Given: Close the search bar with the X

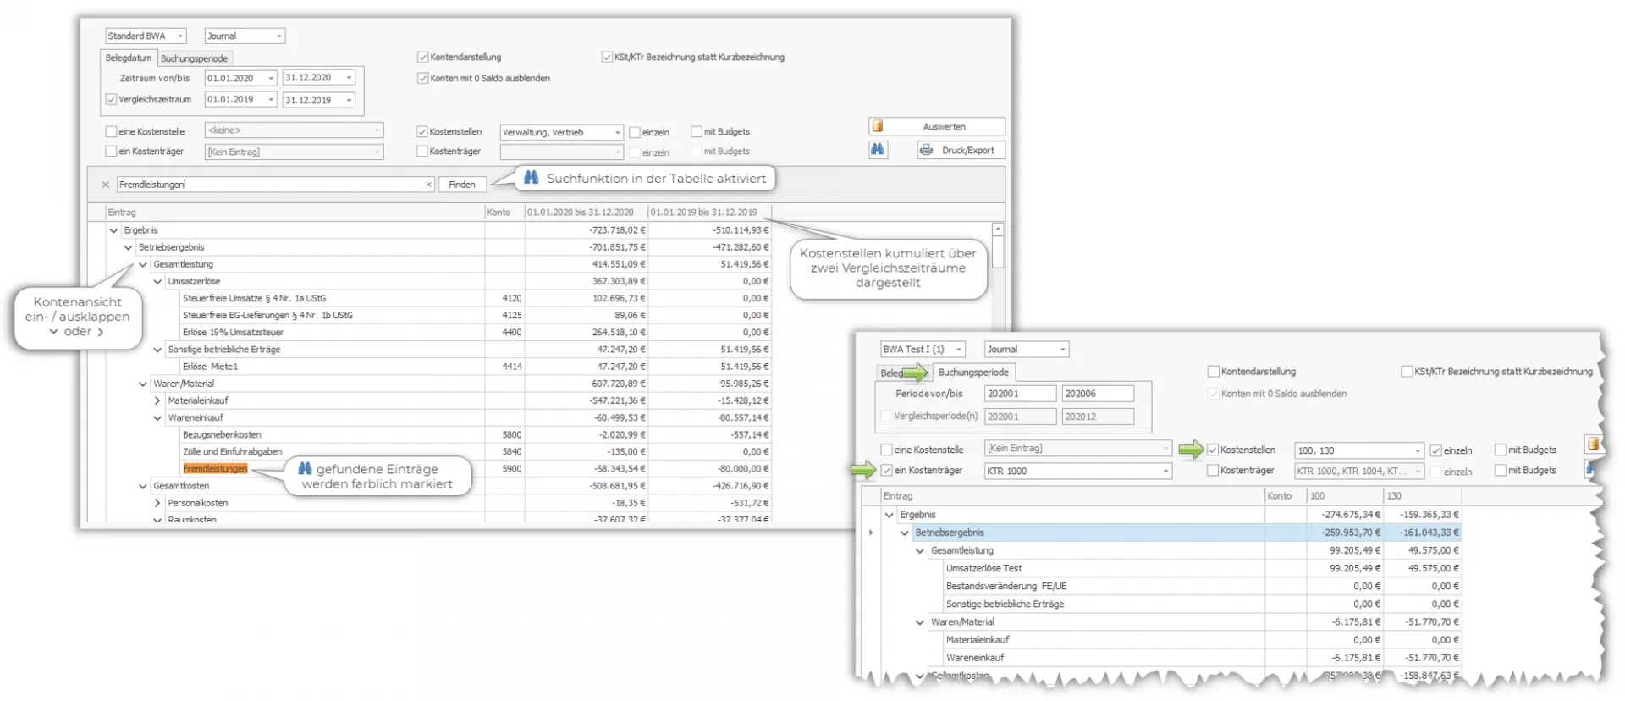Looking at the screenshot, I should coord(106,185).
